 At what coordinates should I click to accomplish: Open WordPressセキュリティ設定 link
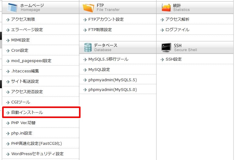tap(38, 154)
